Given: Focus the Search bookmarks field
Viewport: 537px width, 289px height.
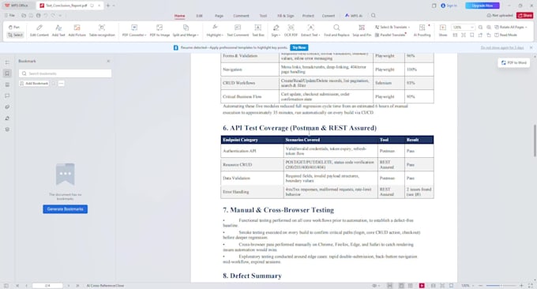Looking at the screenshot, I should tap(65, 73).
